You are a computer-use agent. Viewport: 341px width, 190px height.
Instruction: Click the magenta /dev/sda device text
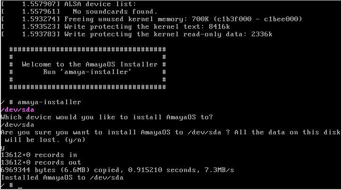point(17,110)
